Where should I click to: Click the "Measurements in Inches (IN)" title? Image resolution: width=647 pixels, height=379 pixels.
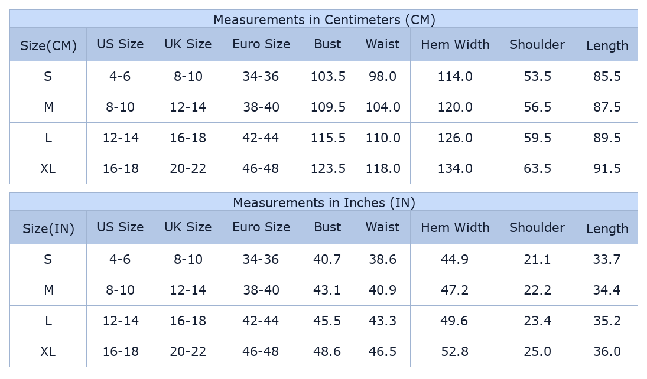324,202
